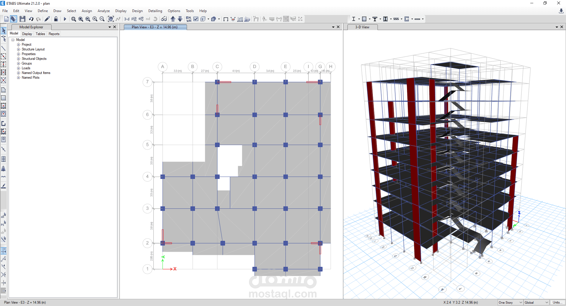Toggle Set Display Options checkbox icon
The height and width of the screenshot is (306, 566).
click(196, 19)
